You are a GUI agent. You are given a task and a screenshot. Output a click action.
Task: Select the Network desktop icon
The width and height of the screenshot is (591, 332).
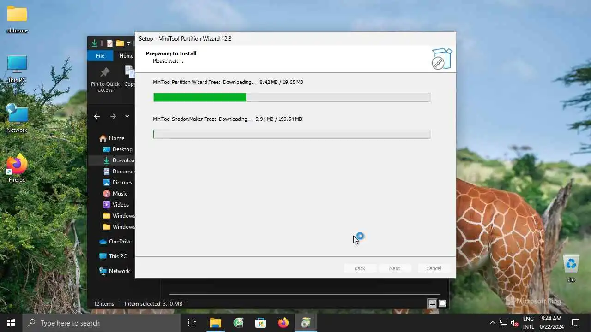click(17, 119)
